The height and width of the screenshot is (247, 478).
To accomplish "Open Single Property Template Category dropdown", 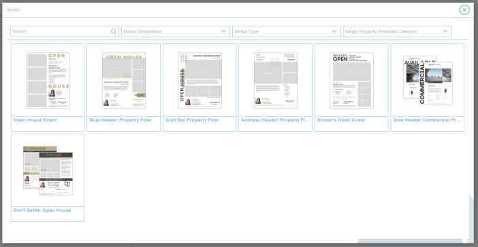I will pos(398,32).
